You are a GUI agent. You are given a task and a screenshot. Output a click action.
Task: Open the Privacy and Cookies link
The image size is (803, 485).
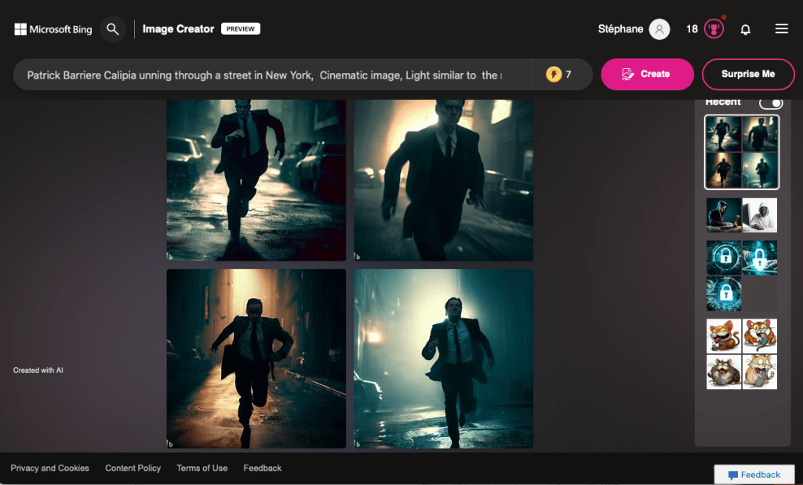49,469
